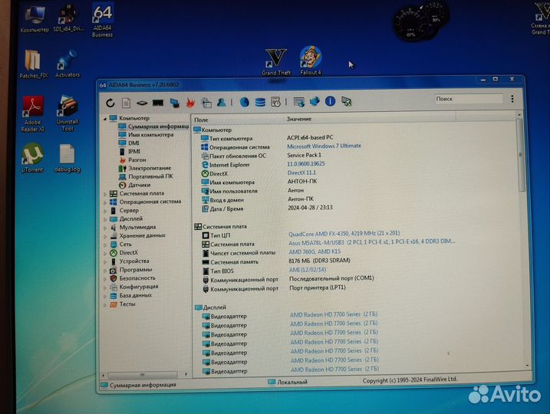The height and width of the screenshot is (414, 550).
Task: Collapse the Компьютер tree node
Action: tap(105, 119)
